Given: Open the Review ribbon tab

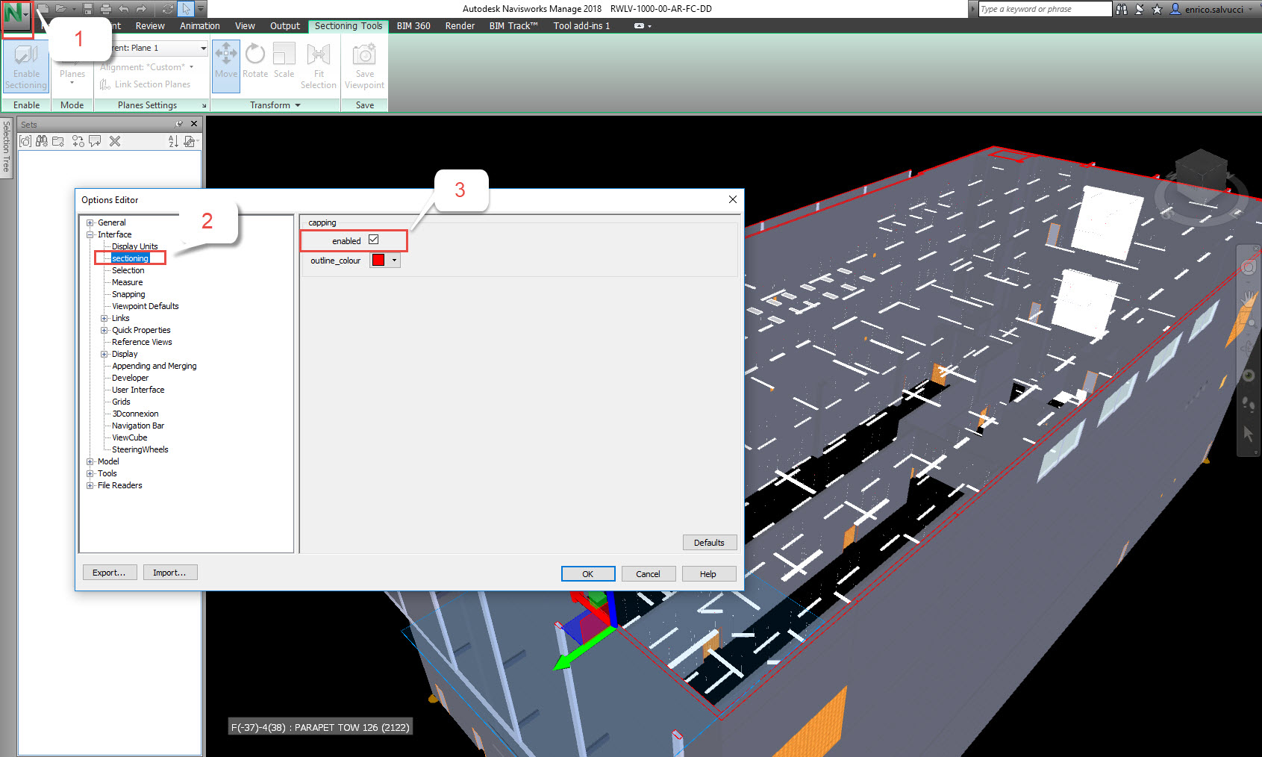Looking at the screenshot, I should (x=150, y=26).
